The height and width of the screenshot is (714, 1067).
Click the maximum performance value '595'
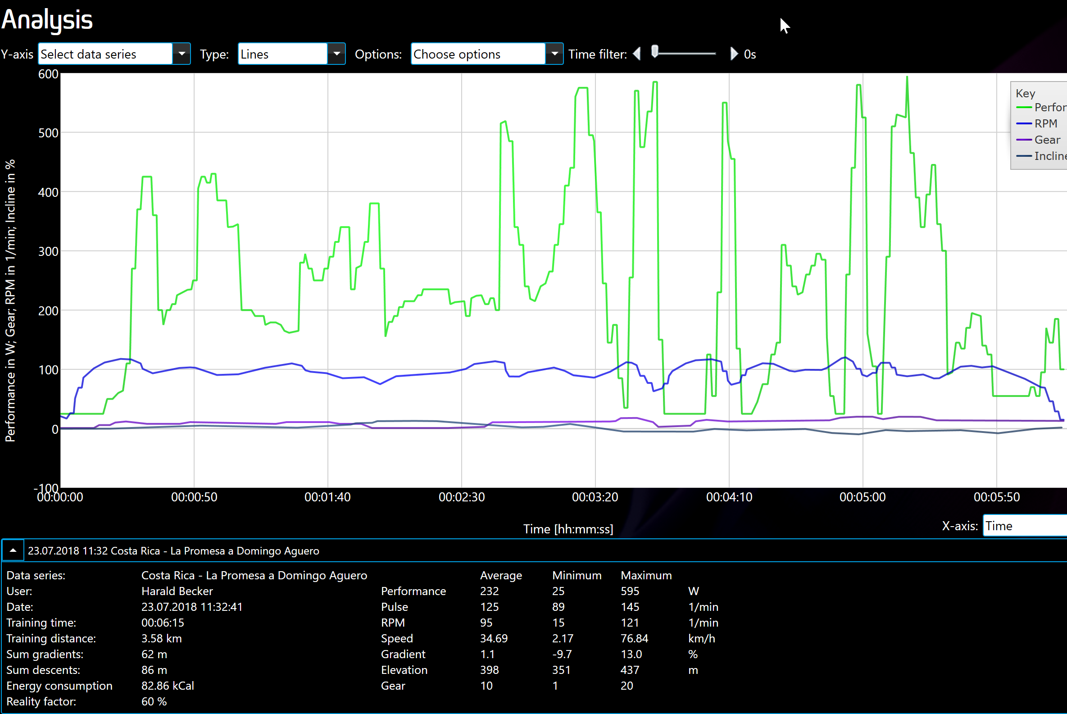click(630, 591)
